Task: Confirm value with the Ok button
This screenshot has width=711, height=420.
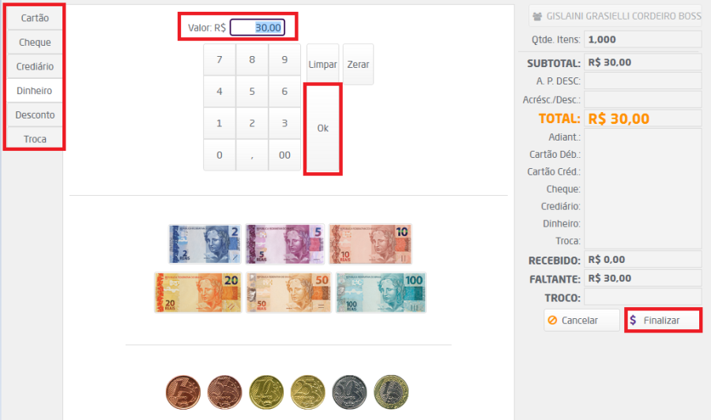Action: pos(323,128)
